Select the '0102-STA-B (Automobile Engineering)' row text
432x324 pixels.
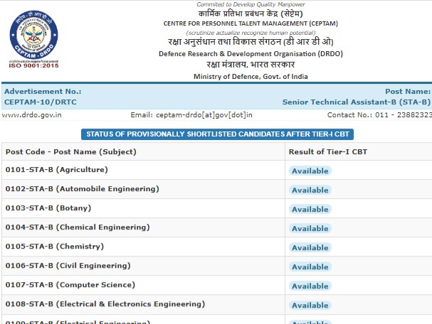click(82, 189)
